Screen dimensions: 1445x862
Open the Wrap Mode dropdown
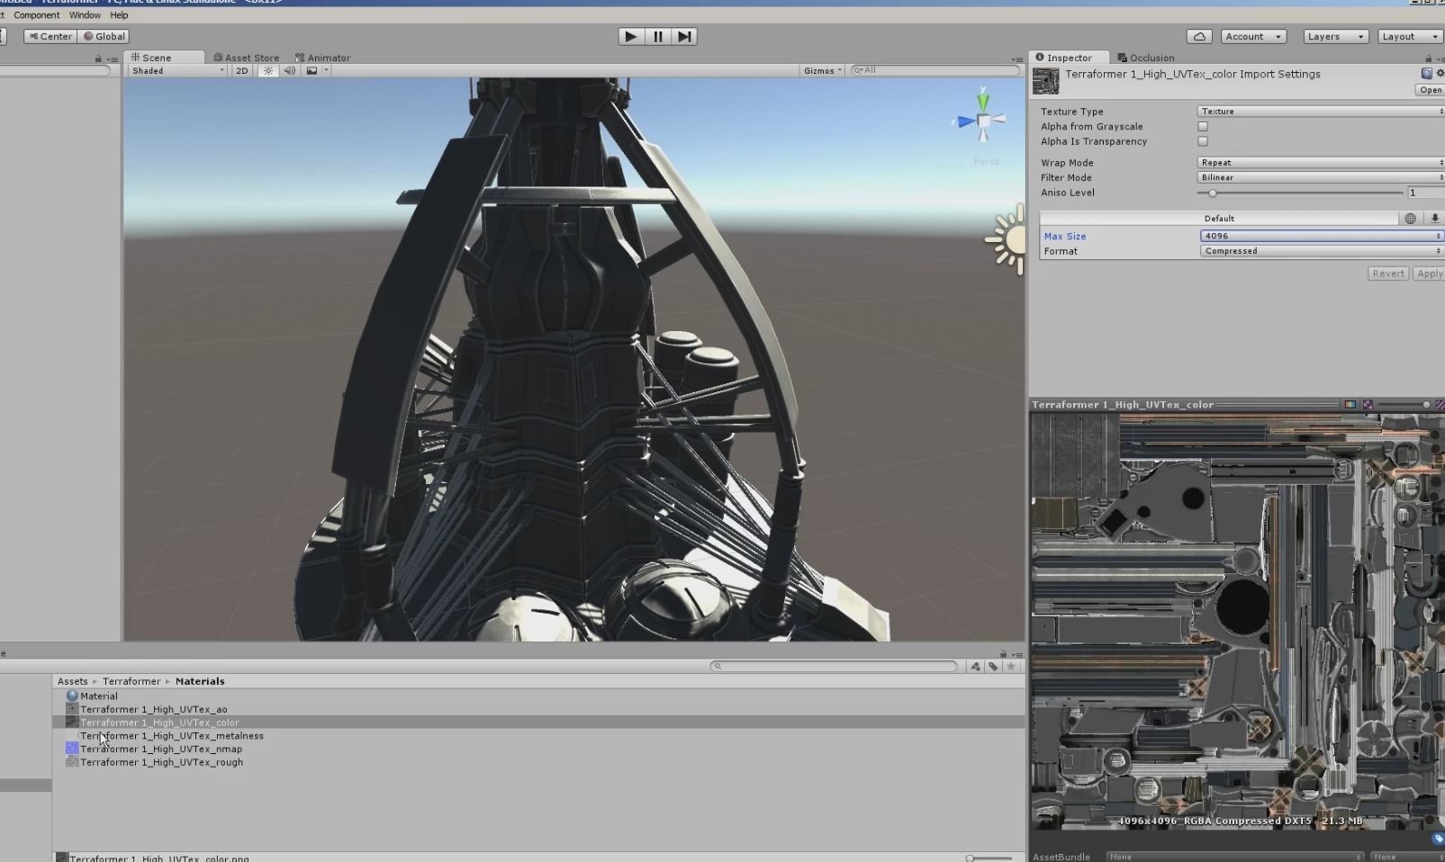(1321, 163)
